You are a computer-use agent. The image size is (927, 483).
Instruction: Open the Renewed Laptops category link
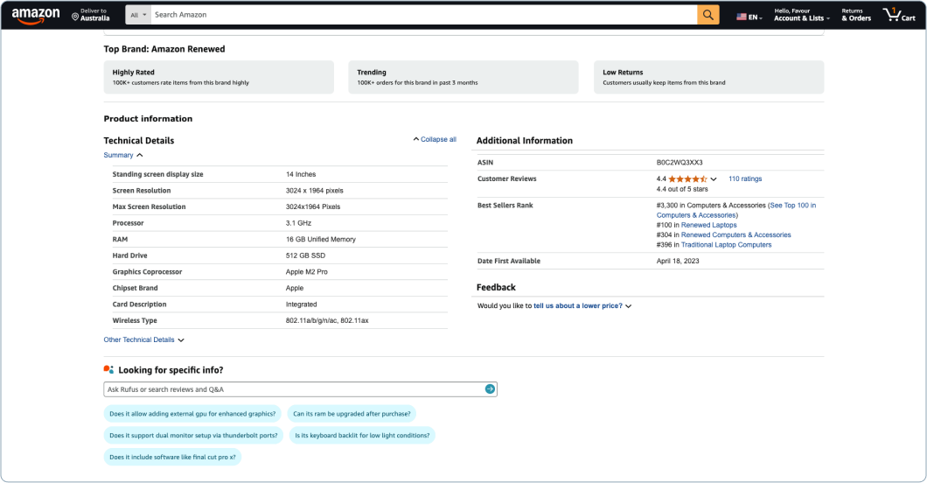(709, 225)
